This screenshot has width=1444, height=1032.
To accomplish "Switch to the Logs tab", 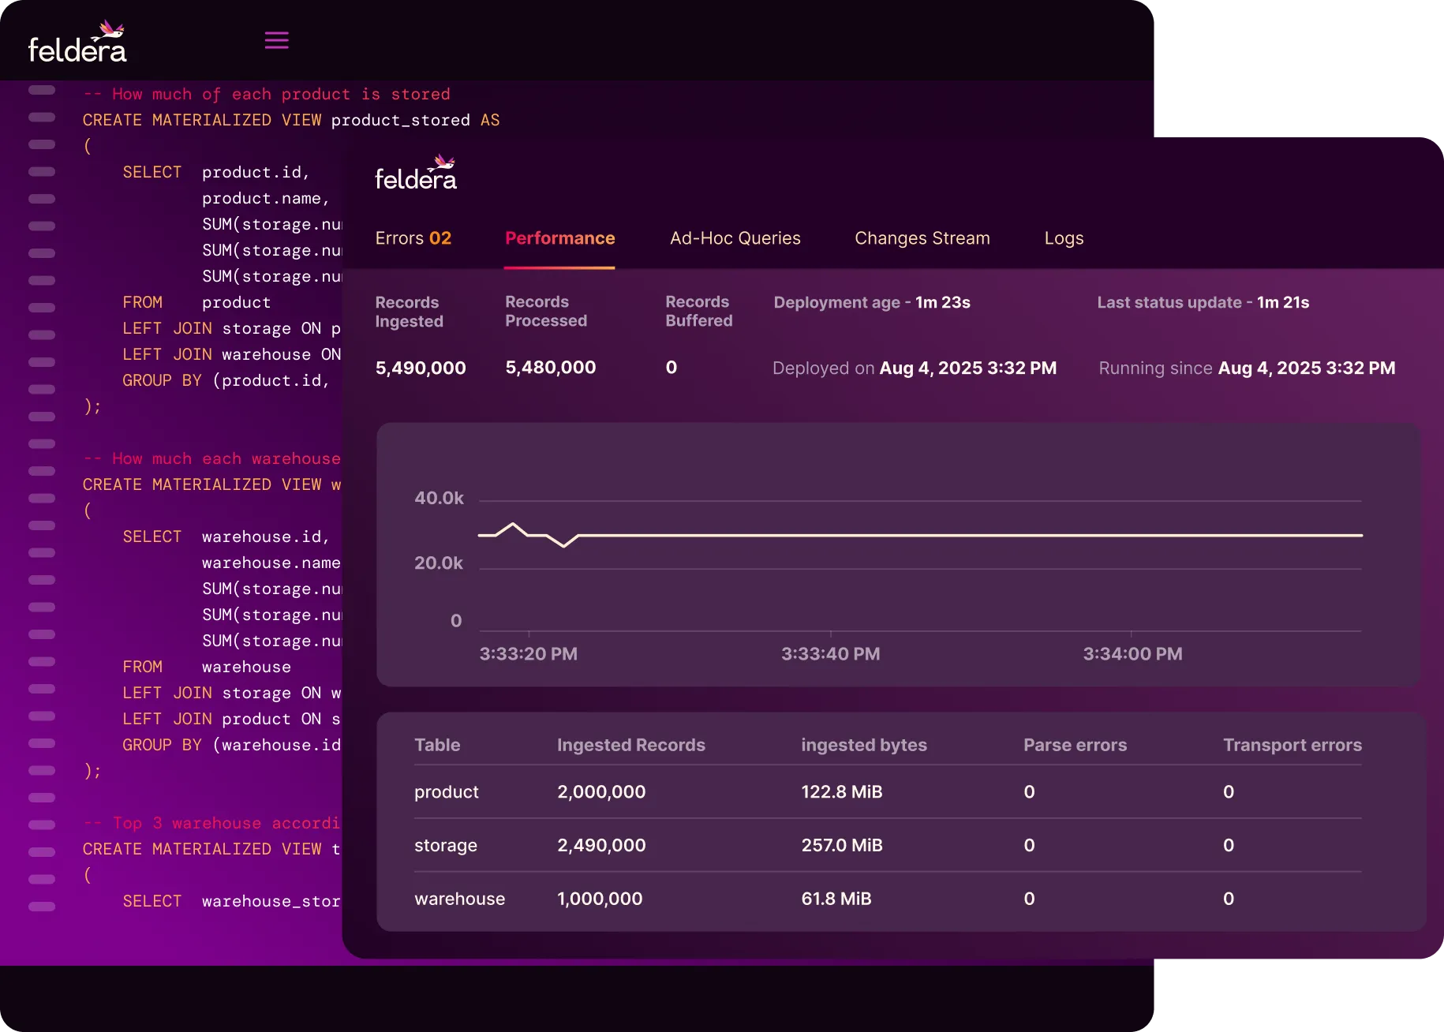I will [1064, 238].
